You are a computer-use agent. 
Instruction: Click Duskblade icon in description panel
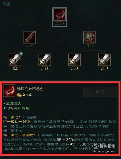click(x=9, y=91)
